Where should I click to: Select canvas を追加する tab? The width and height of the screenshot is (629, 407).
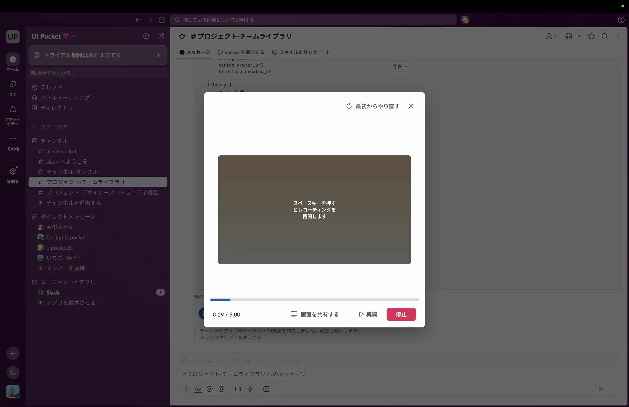pos(241,52)
